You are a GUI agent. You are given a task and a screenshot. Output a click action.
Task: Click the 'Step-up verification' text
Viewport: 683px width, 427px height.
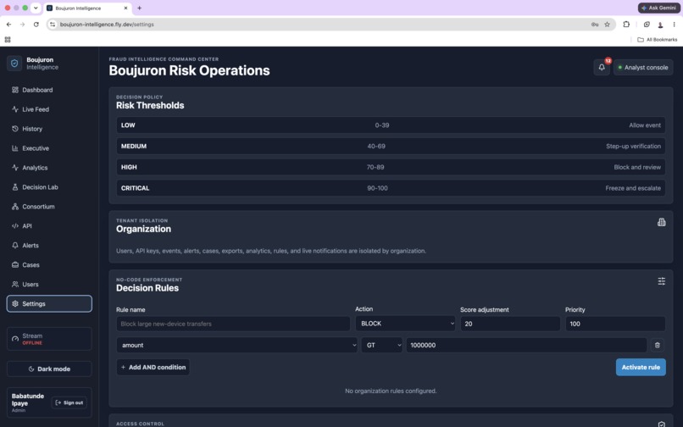(x=633, y=146)
